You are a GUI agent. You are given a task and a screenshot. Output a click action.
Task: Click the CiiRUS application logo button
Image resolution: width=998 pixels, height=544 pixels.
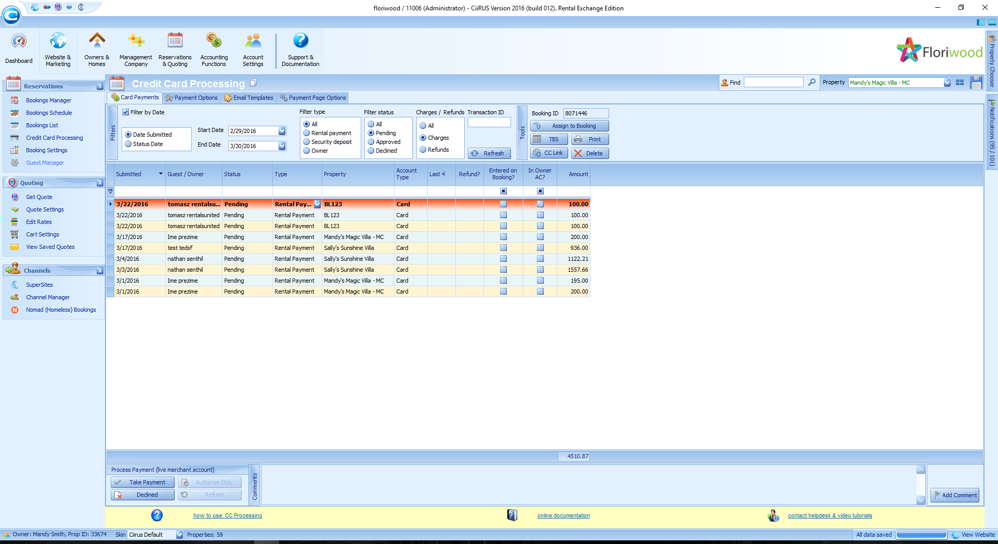11,15
